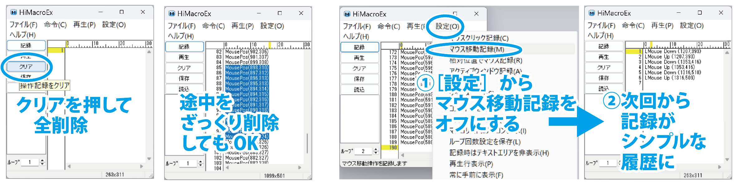Click 再生 in the window with the open settings menu
Viewport: 741px width, 186px height.
coord(360,58)
